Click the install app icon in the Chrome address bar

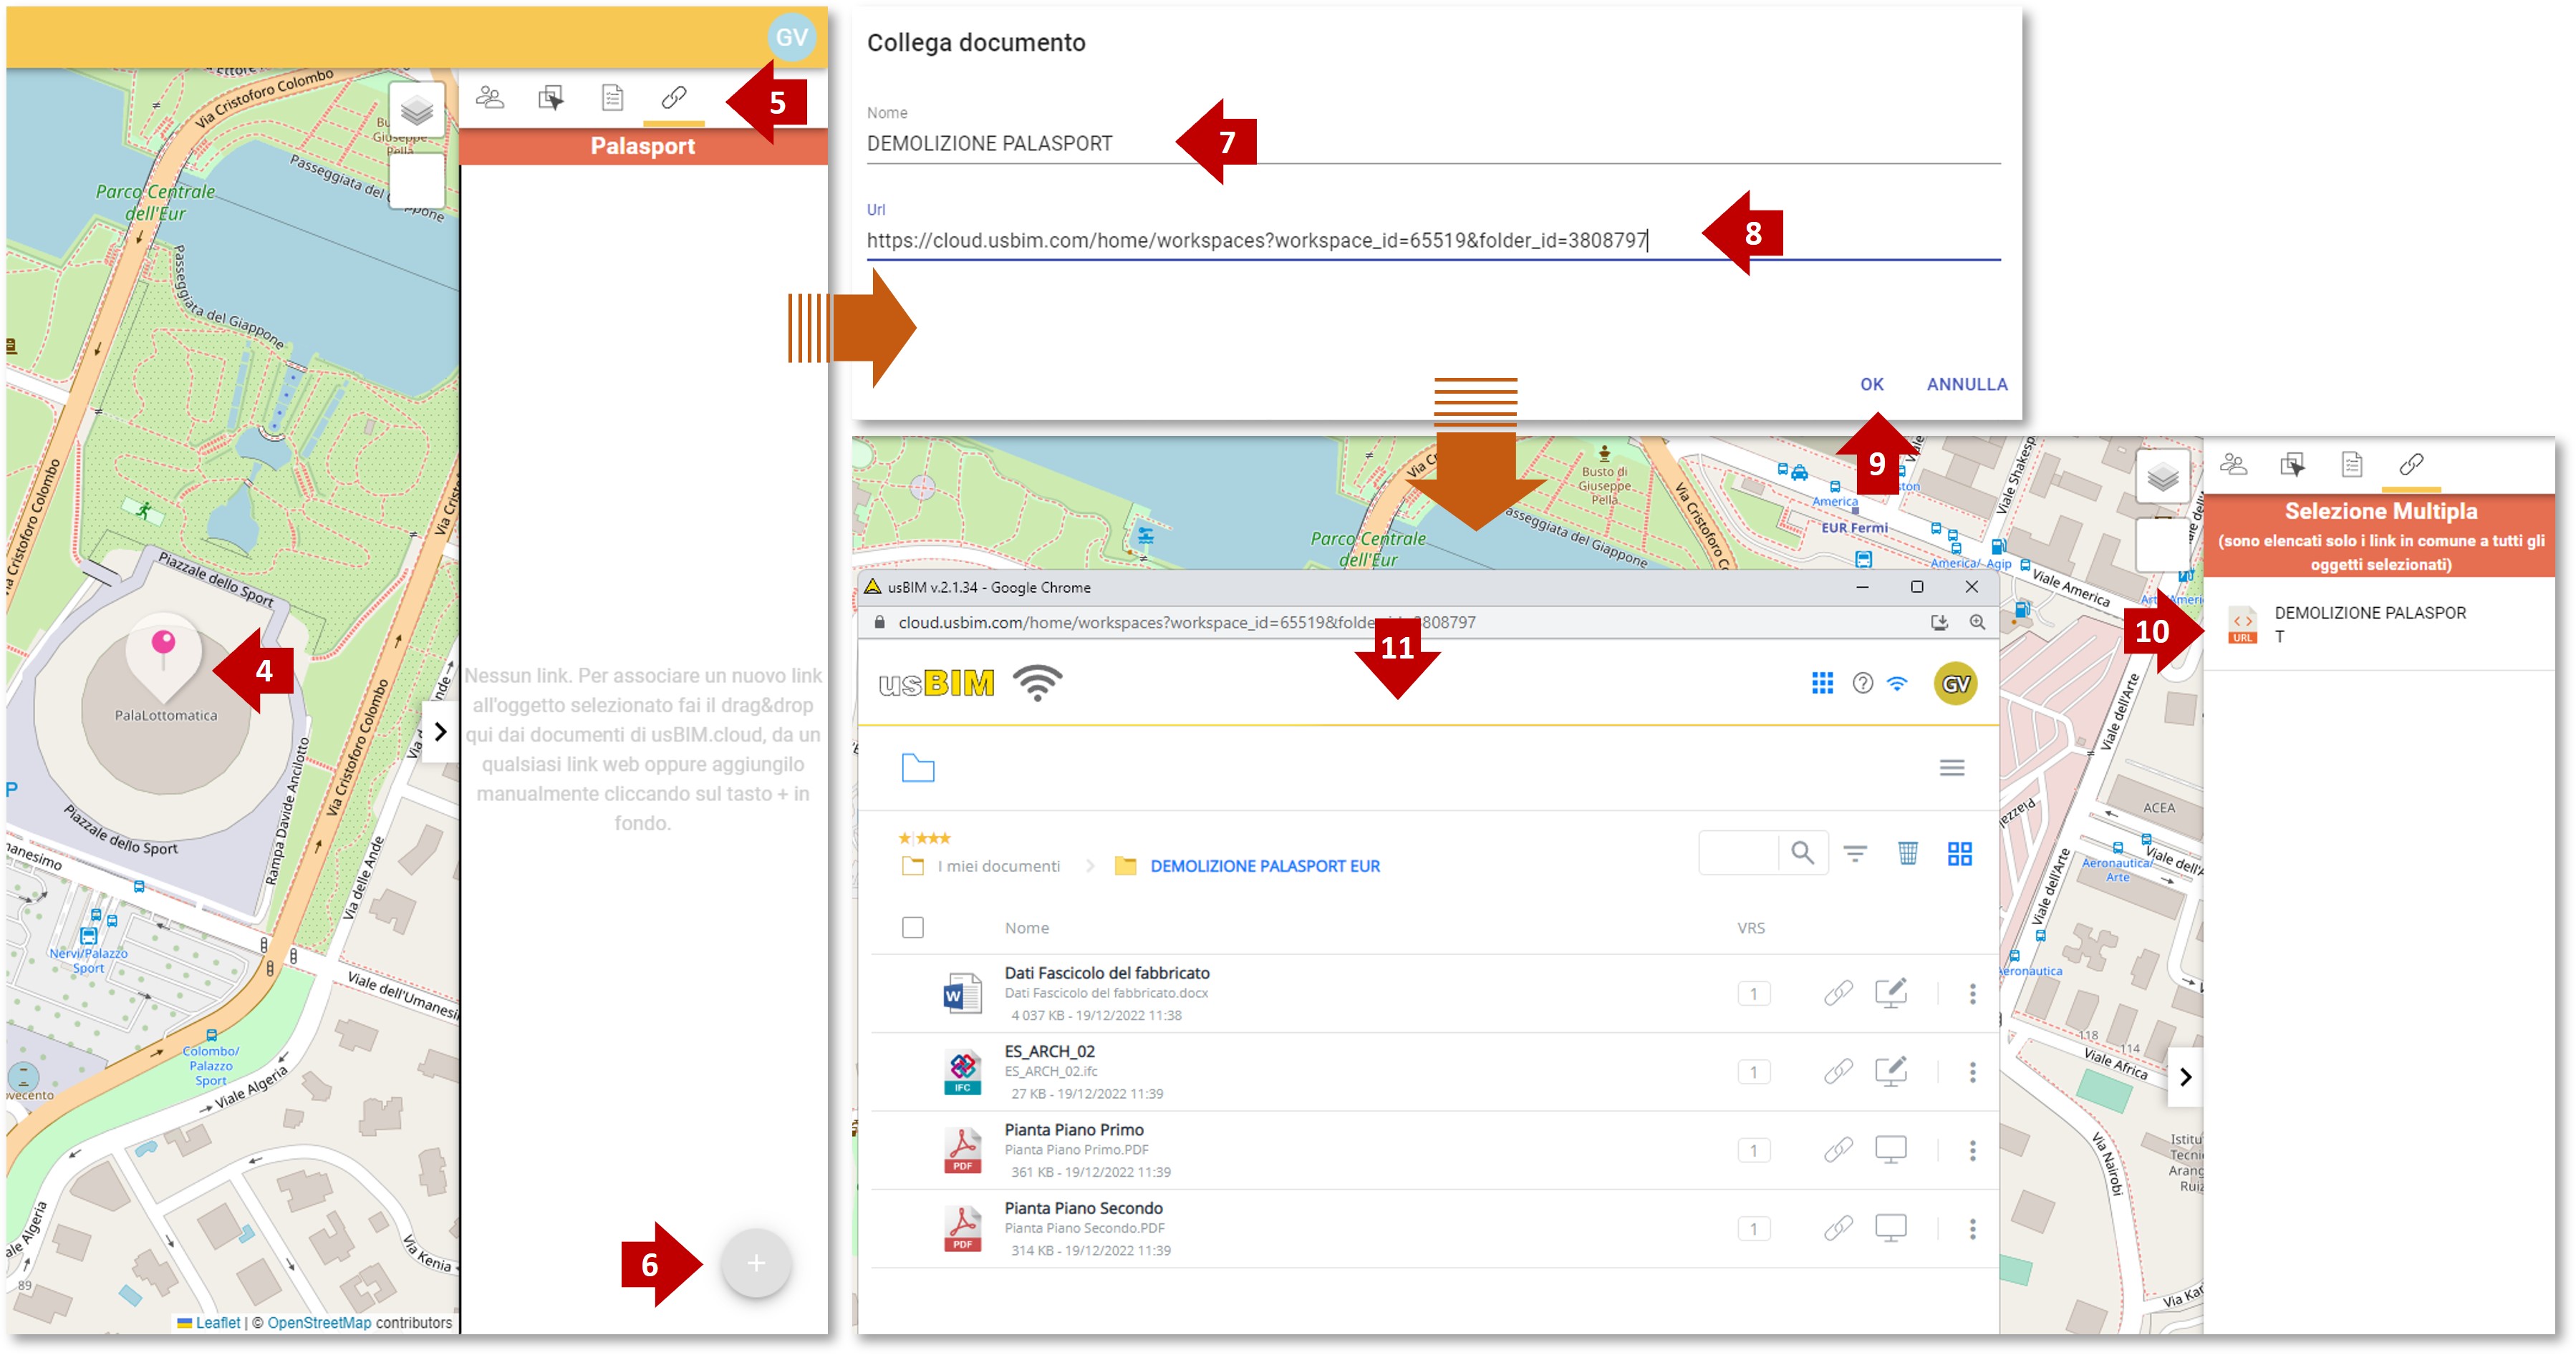[x=1939, y=623]
